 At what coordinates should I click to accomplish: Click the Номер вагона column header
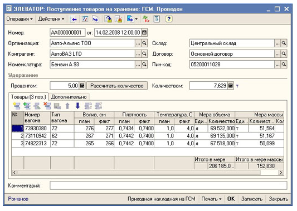click(37, 117)
